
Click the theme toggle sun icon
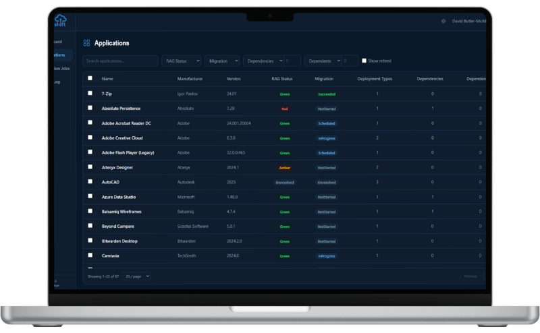[443, 21]
